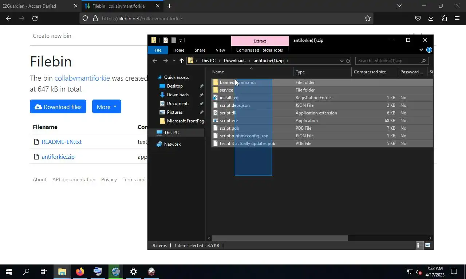The height and width of the screenshot is (279, 466).
Task: Click Explorer up-one-level arrow
Action: pos(181,61)
